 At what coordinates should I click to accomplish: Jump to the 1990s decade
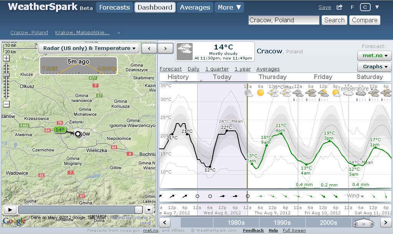pyautogui.click(x=282, y=222)
